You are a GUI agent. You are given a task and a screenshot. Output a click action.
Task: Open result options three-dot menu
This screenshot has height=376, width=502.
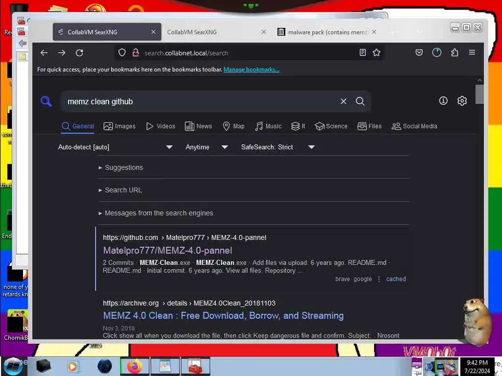379,279
